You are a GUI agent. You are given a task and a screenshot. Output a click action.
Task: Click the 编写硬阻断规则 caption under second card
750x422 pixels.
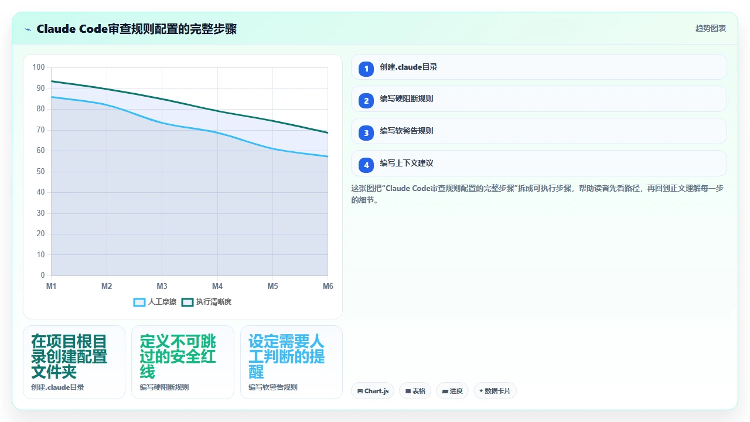[164, 387]
